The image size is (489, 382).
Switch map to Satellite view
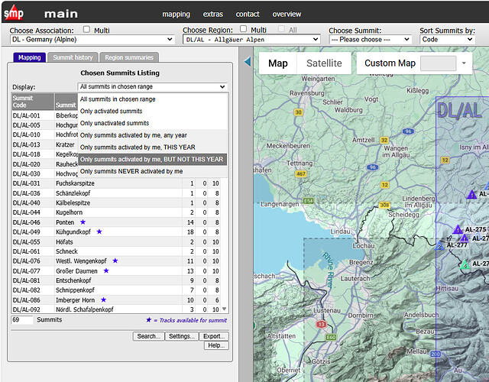[324, 63]
